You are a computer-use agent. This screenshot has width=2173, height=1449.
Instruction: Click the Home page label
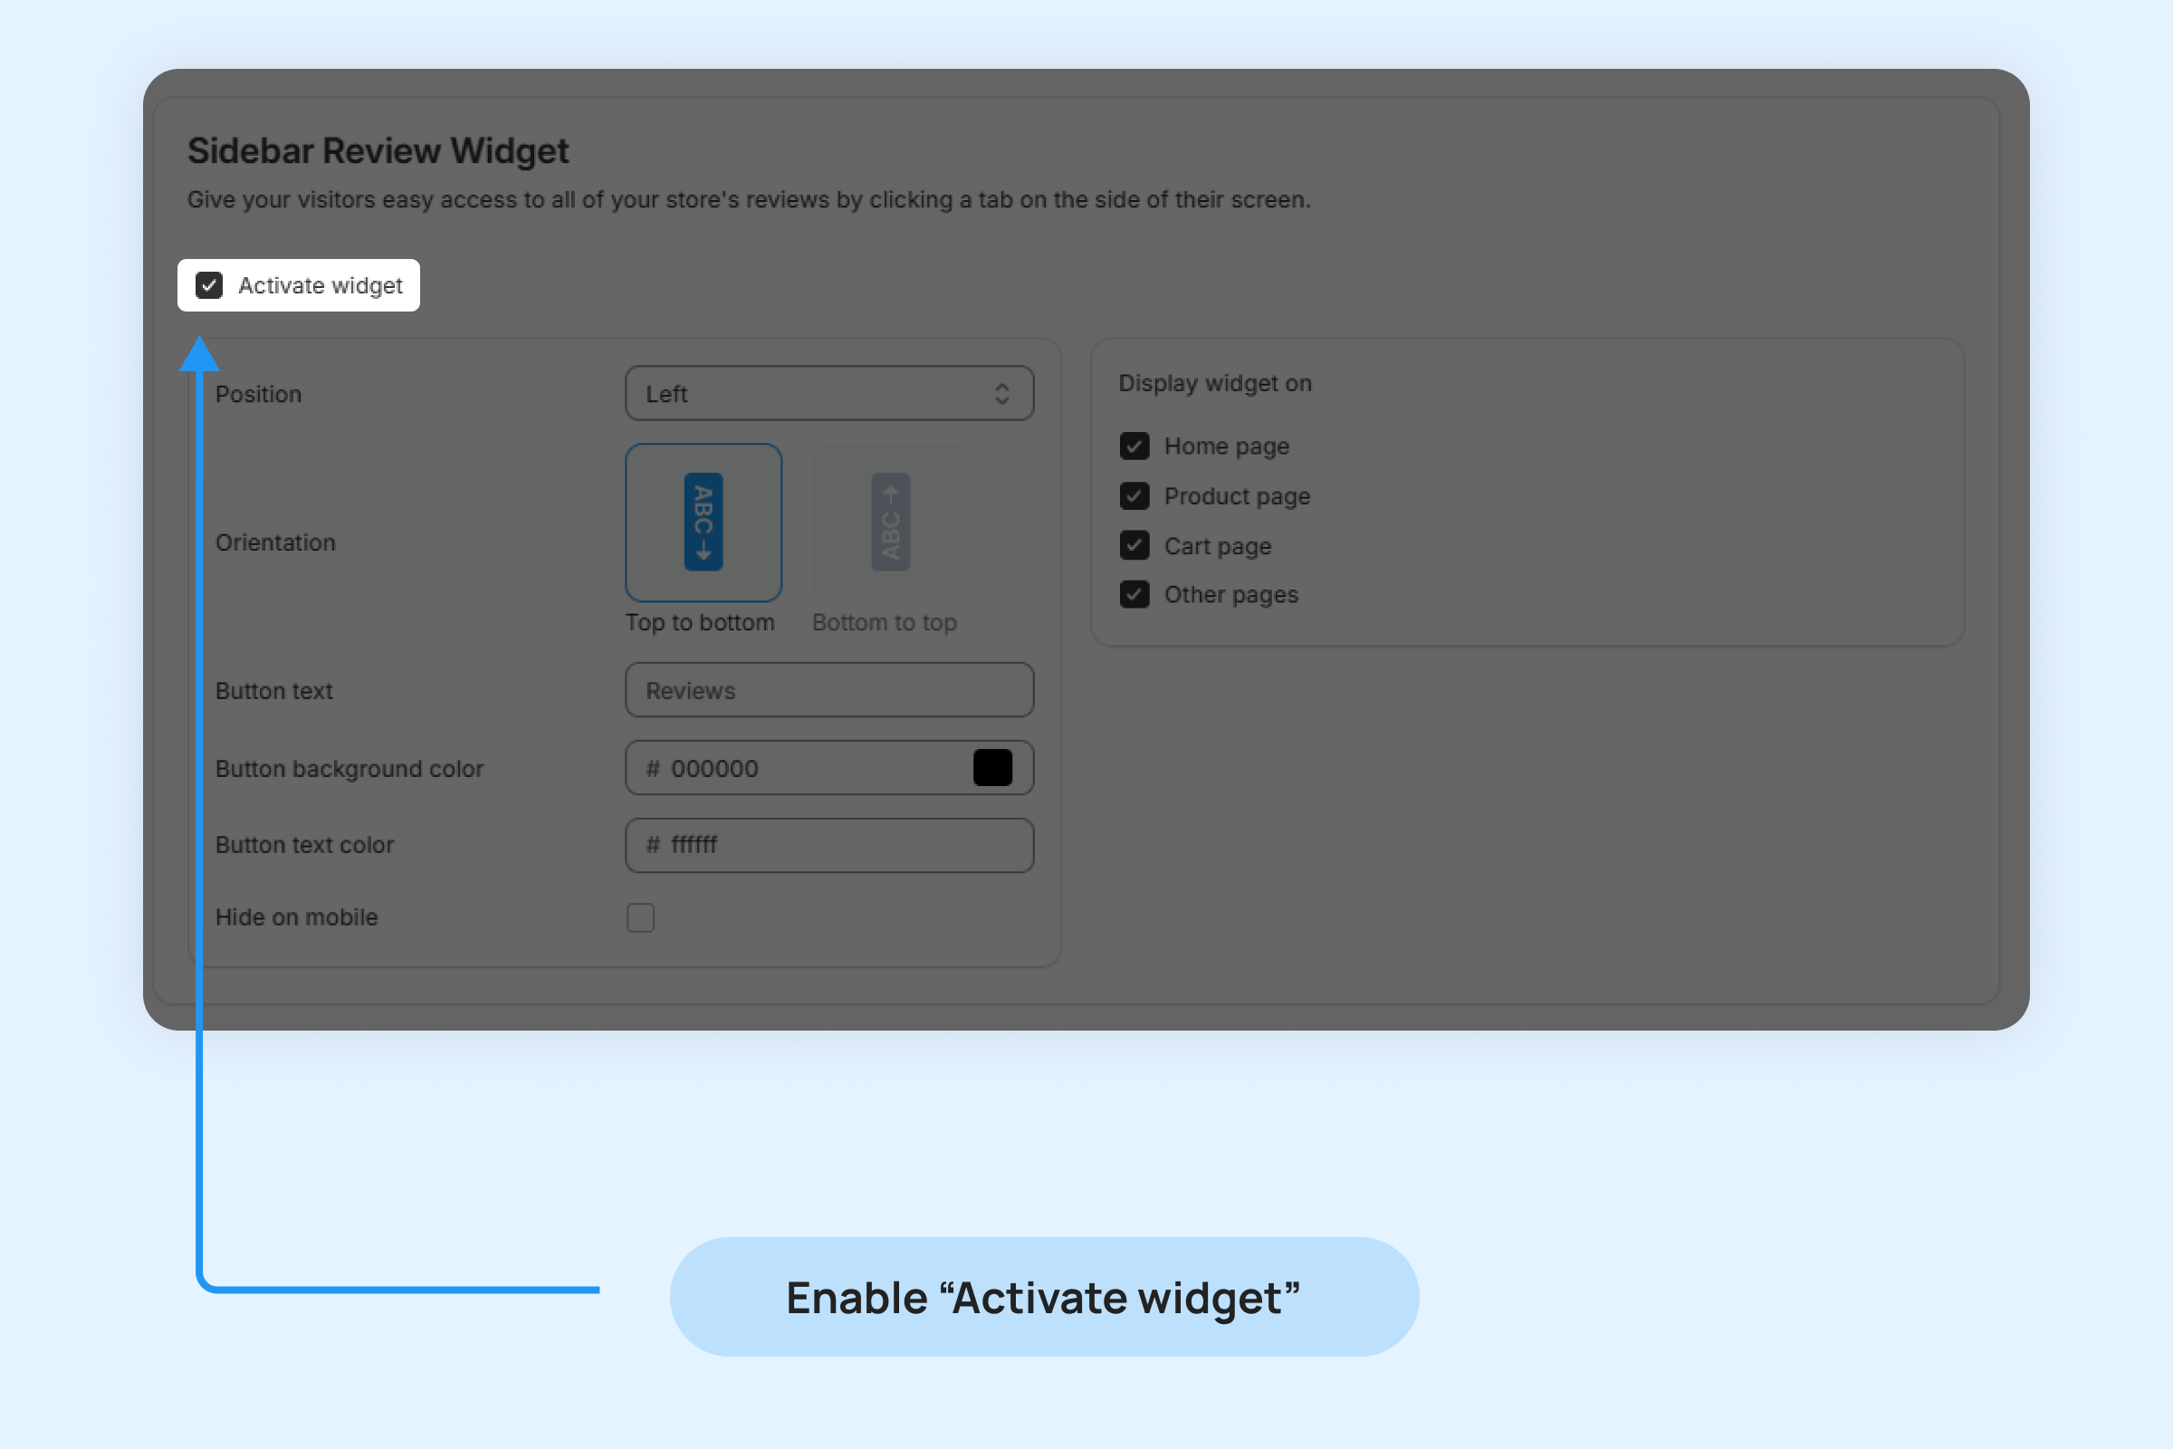pyautogui.click(x=1226, y=446)
